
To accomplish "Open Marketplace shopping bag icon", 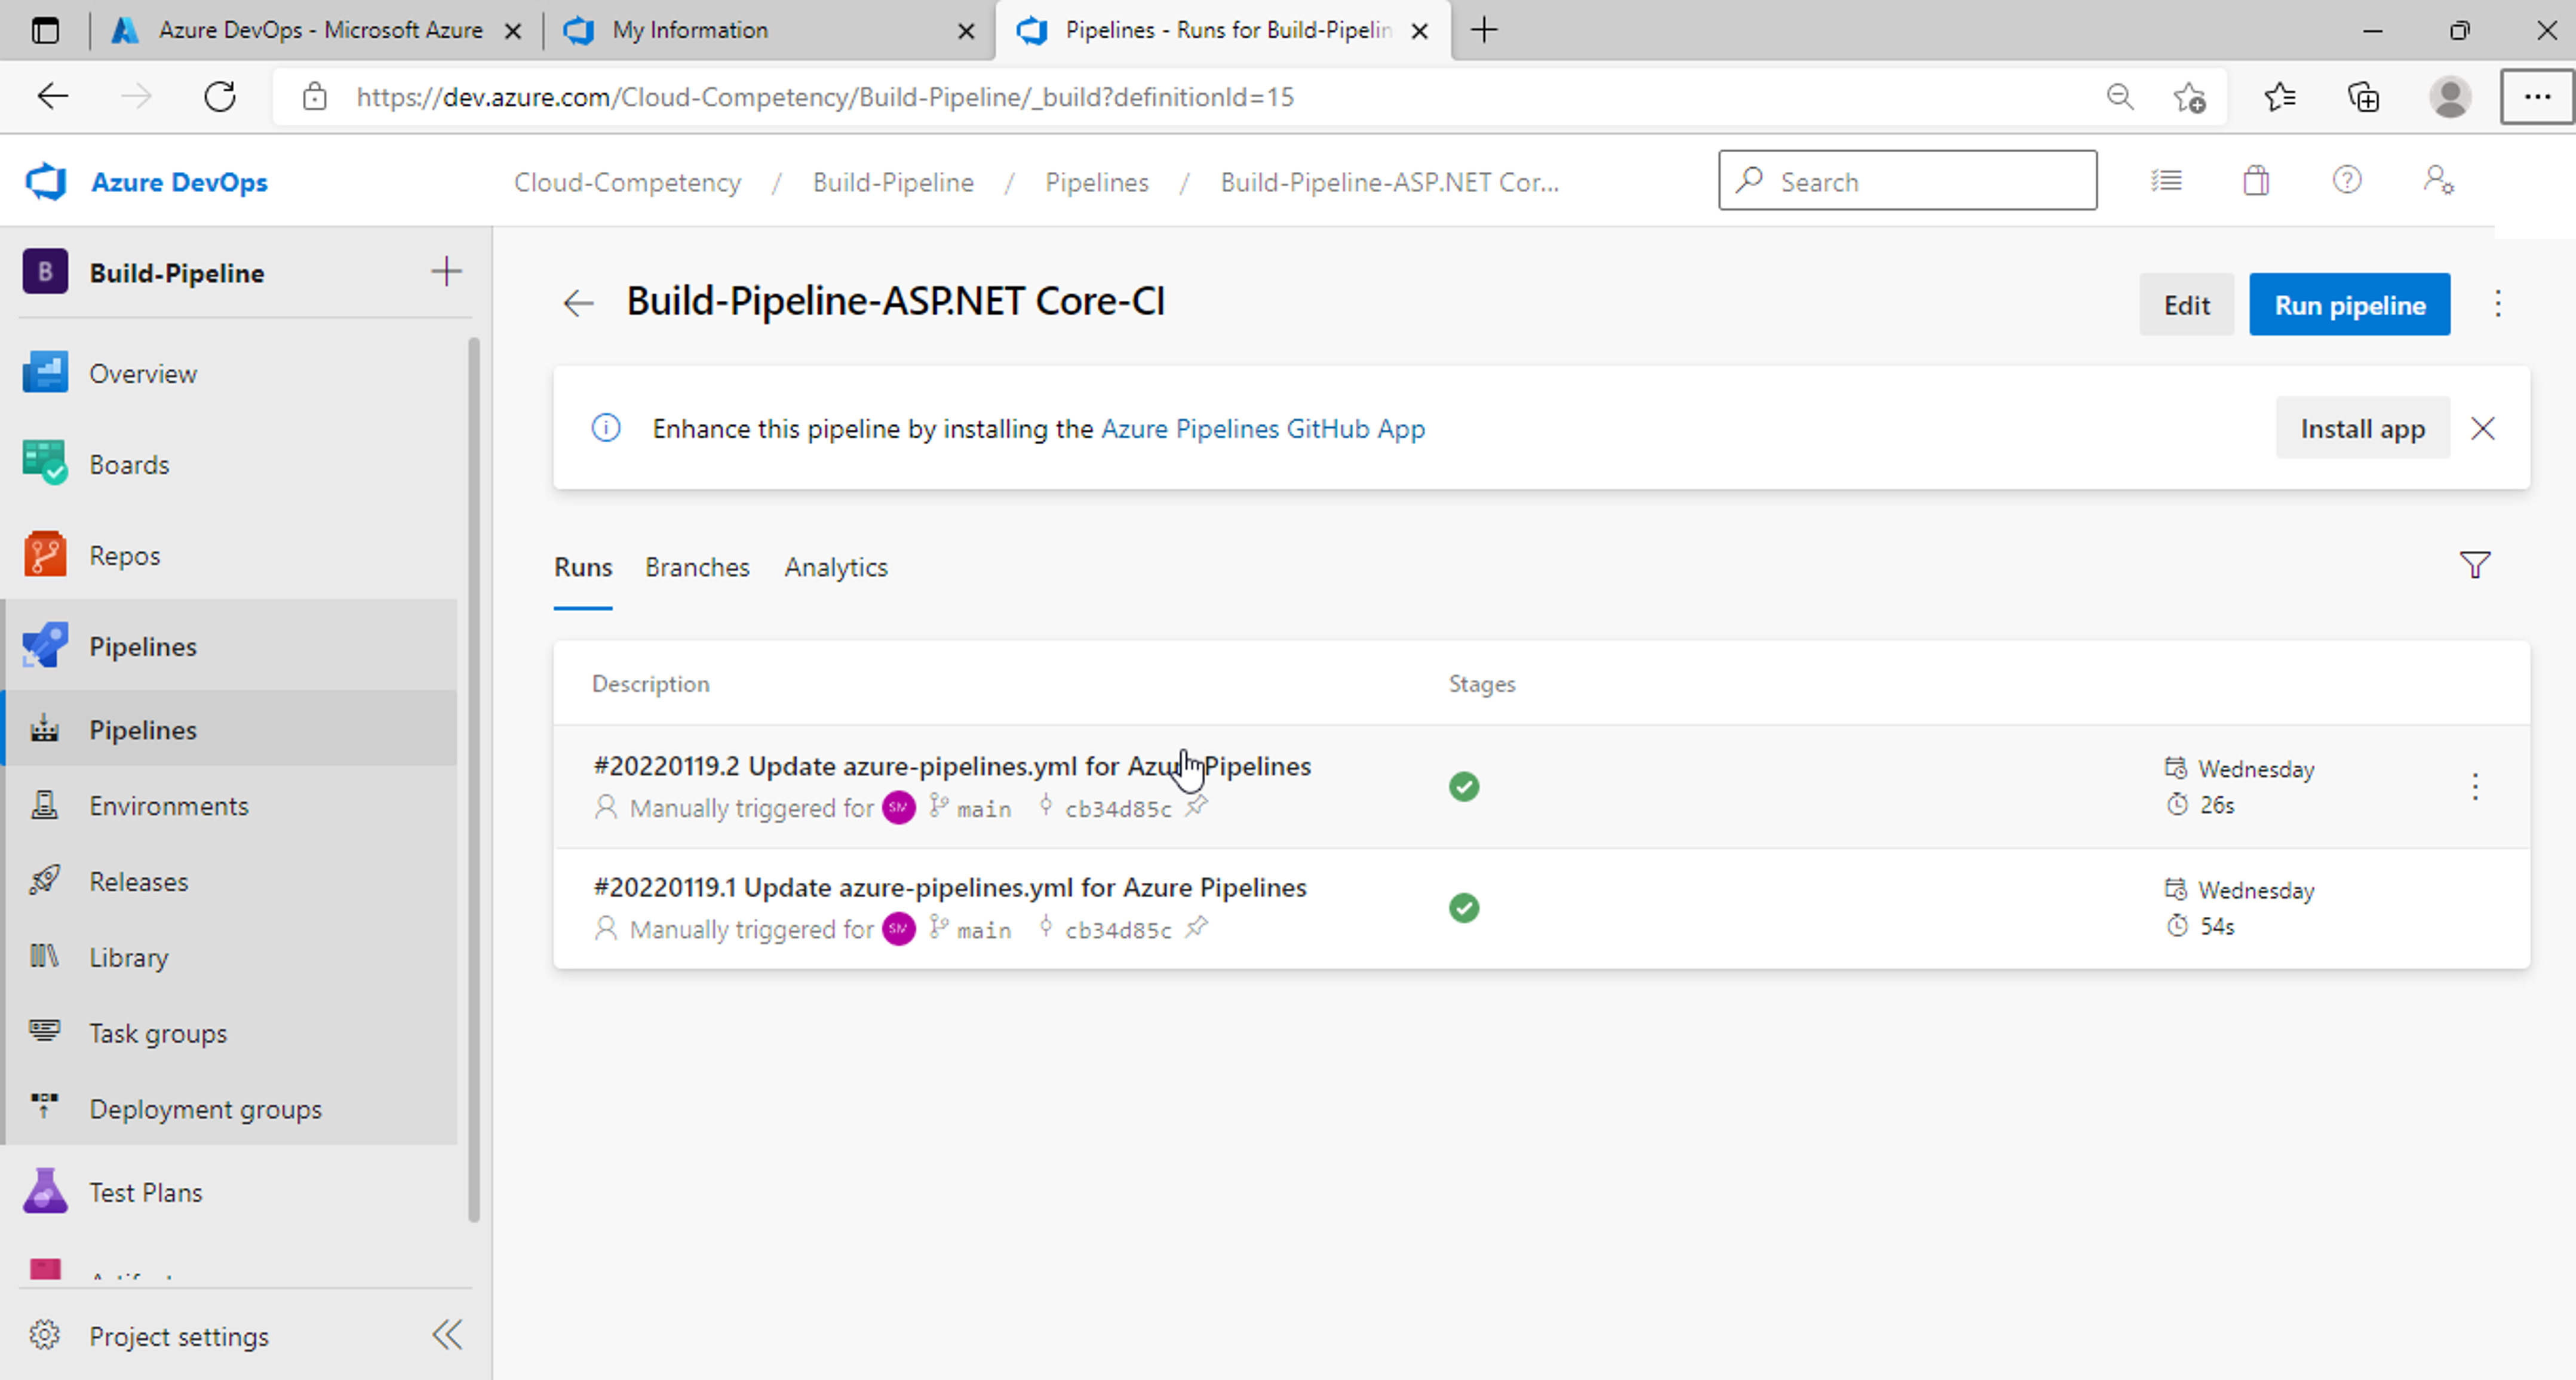I will click(x=2255, y=180).
